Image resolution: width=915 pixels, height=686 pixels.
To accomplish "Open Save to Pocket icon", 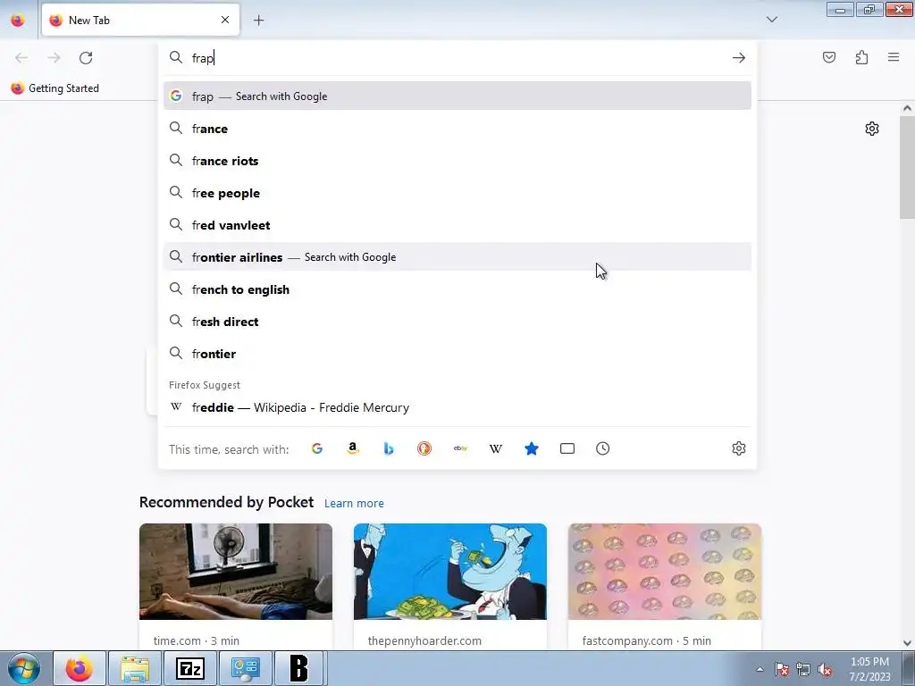I will point(828,57).
